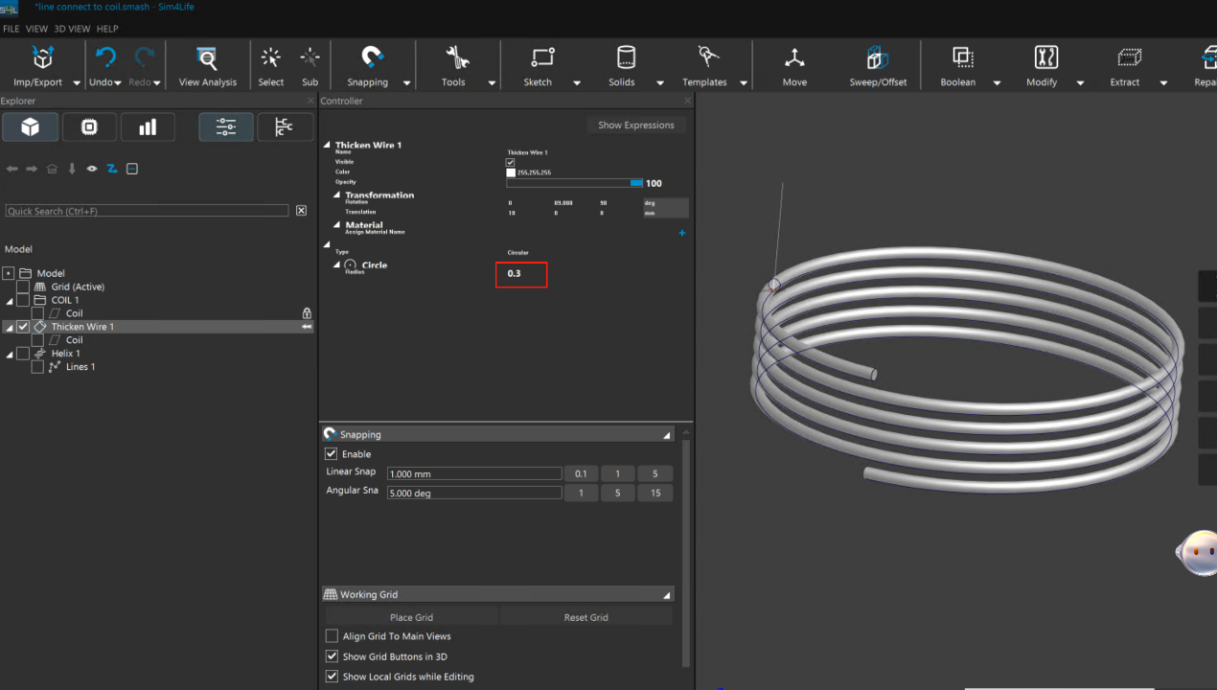Screen dimensions: 1217x690
Task: Select the Move tool icon
Action: pyautogui.click(x=794, y=58)
